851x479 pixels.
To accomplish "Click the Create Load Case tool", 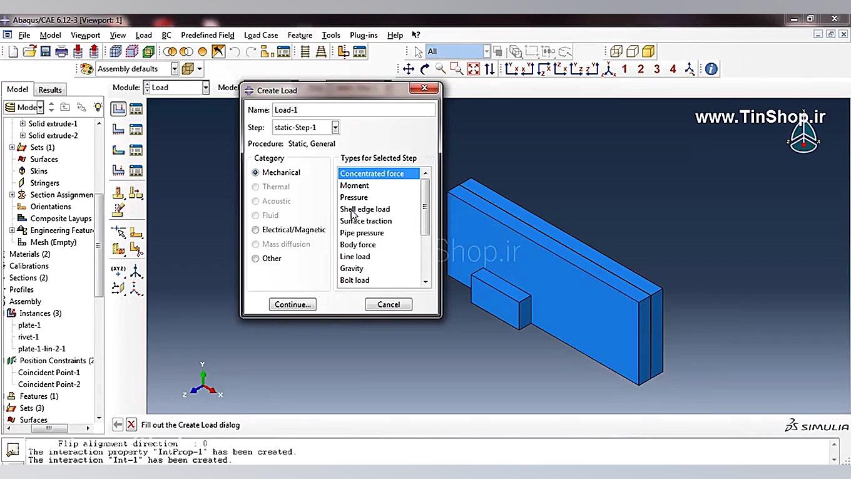I will point(119,170).
